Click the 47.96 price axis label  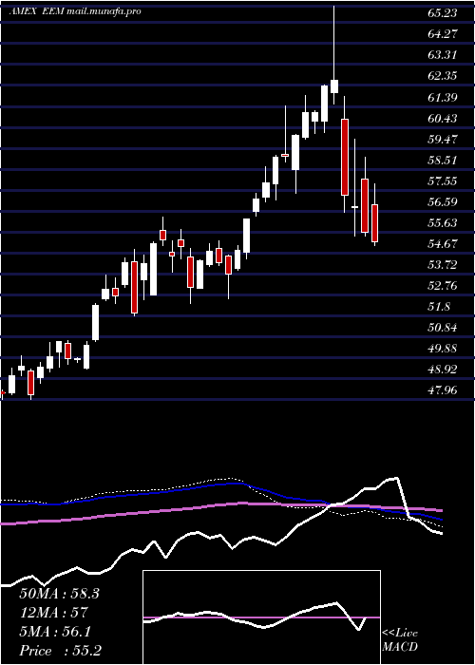tap(443, 390)
